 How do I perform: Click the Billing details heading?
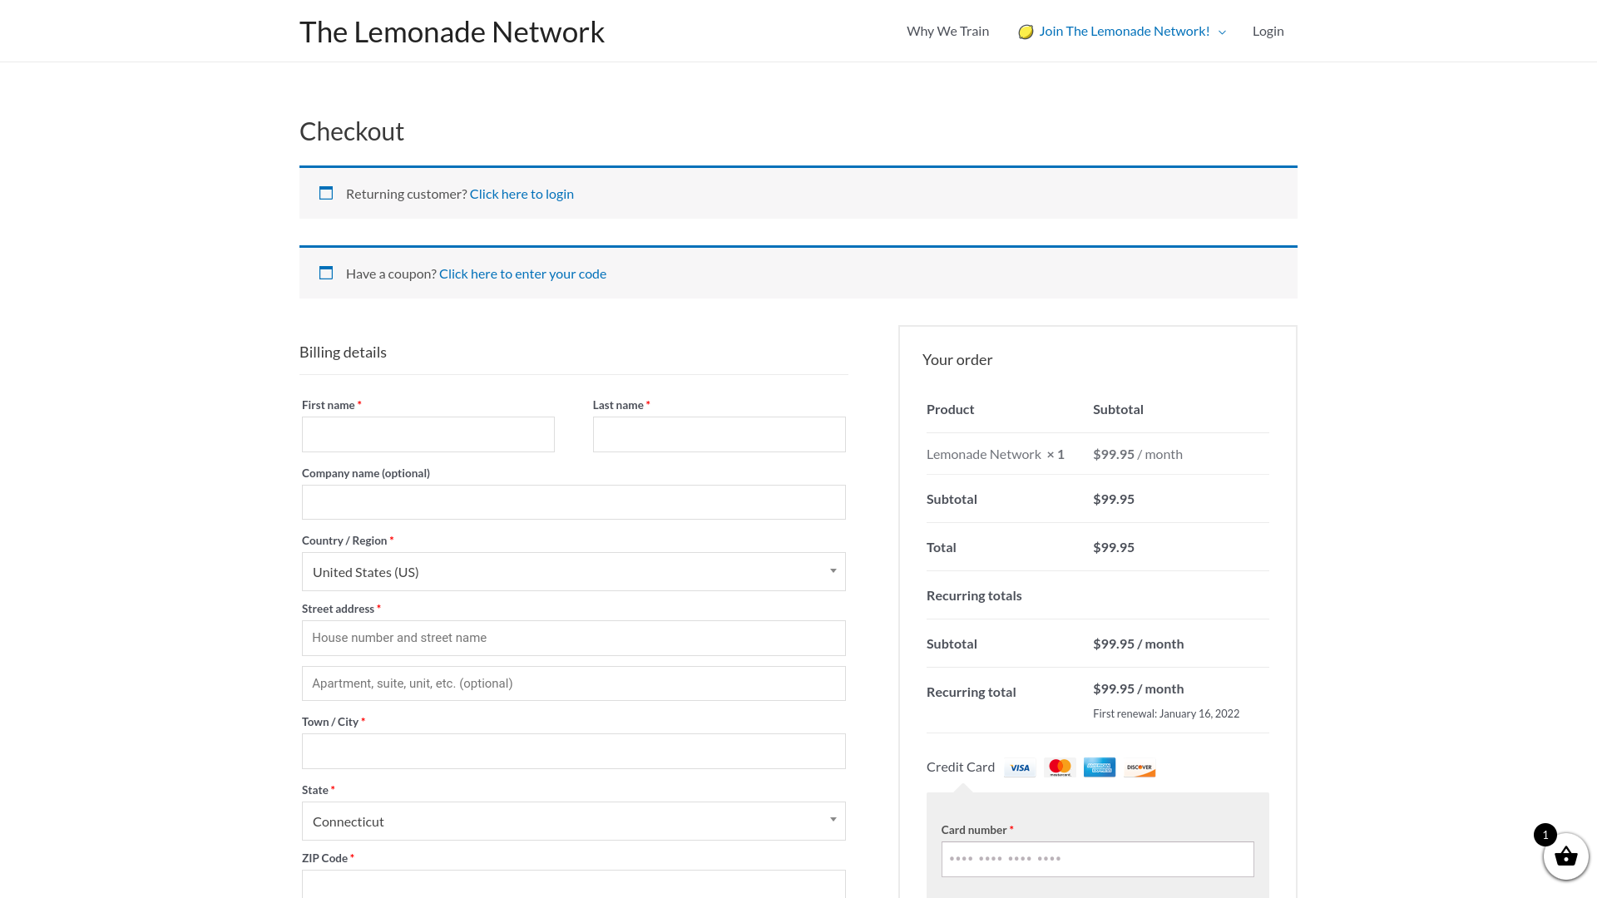pyautogui.click(x=343, y=353)
